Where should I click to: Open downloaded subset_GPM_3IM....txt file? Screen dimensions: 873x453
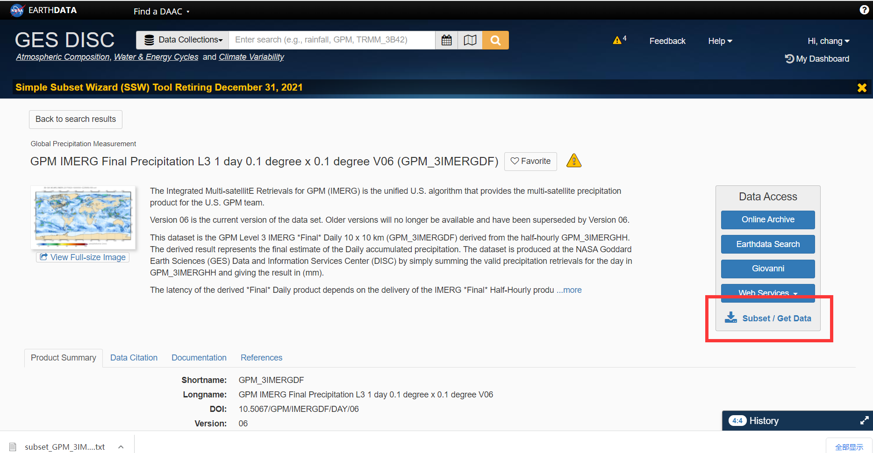pos(65,447)
